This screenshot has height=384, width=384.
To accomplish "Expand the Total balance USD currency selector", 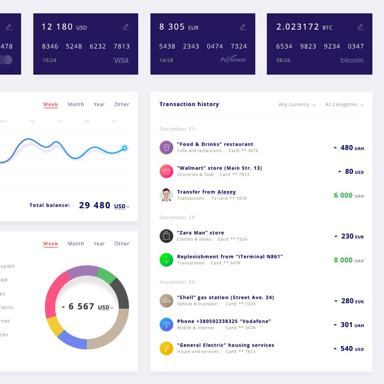I will click(122, 207).
